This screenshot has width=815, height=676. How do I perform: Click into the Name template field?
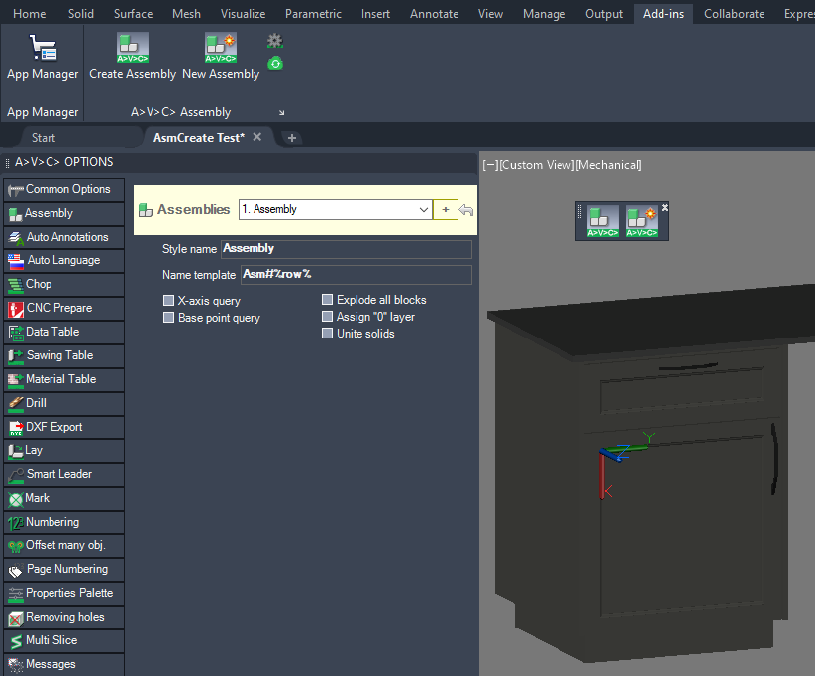(356, 274)
